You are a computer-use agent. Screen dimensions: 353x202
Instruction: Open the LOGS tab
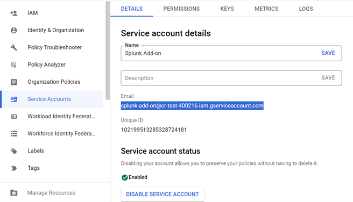pyautogui.click(x=306, y=9)
